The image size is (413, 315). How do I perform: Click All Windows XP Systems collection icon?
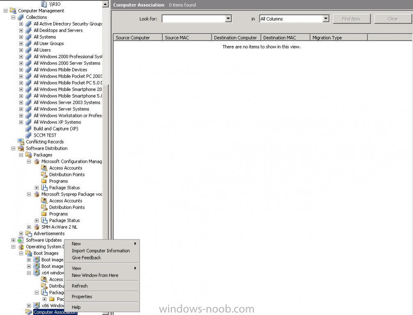28,122
